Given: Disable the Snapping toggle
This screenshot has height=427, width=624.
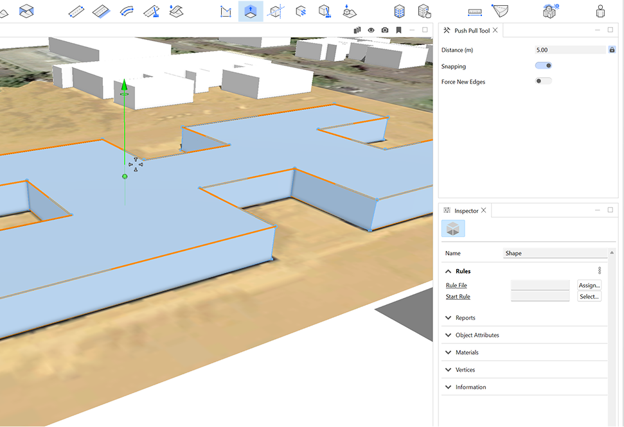Looking at the screenshot, I should click(544, 65).
